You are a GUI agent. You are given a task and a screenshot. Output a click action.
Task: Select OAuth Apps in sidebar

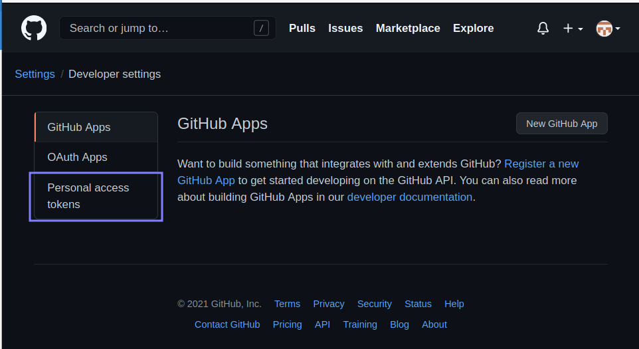(x=77, y=158)
